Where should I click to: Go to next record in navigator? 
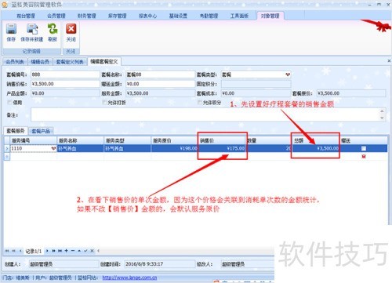47,251
